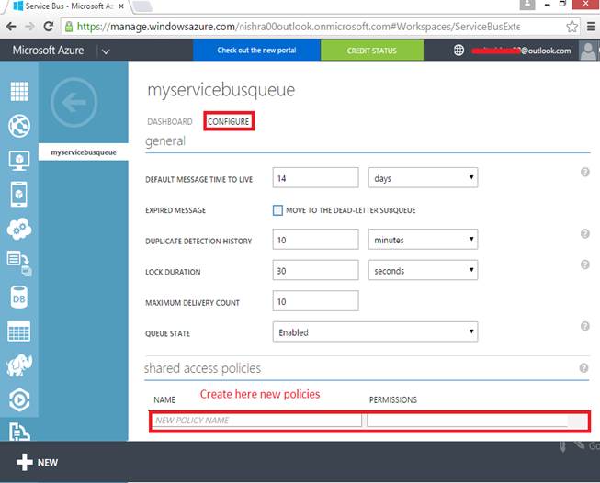Open Chrome hamburger menu
Viewport: 600px width, 483px height.
click(591, 27)
